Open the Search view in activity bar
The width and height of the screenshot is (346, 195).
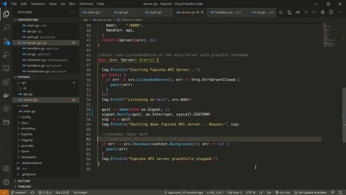tap(6, 28)
